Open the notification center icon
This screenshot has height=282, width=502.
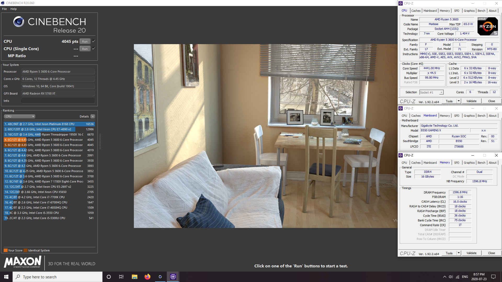click(493, 277)
